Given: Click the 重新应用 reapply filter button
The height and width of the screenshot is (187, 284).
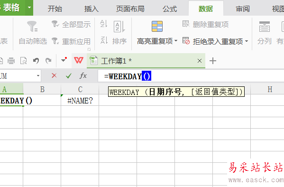Looking at the screenshot, I should (x=71, y=41).
